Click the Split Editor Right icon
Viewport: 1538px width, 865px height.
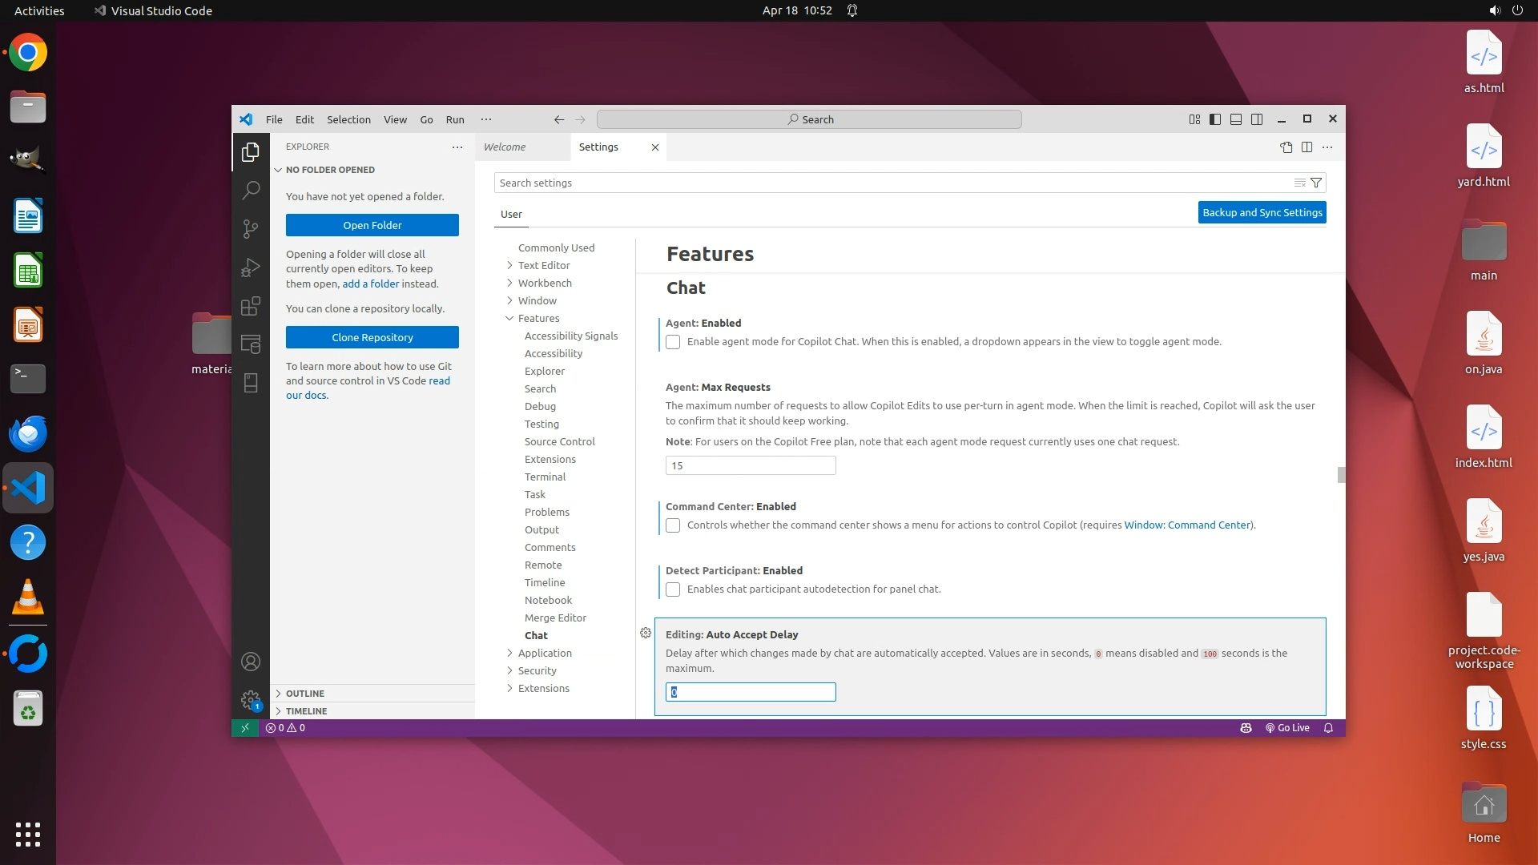click(x=1306, y=147)
